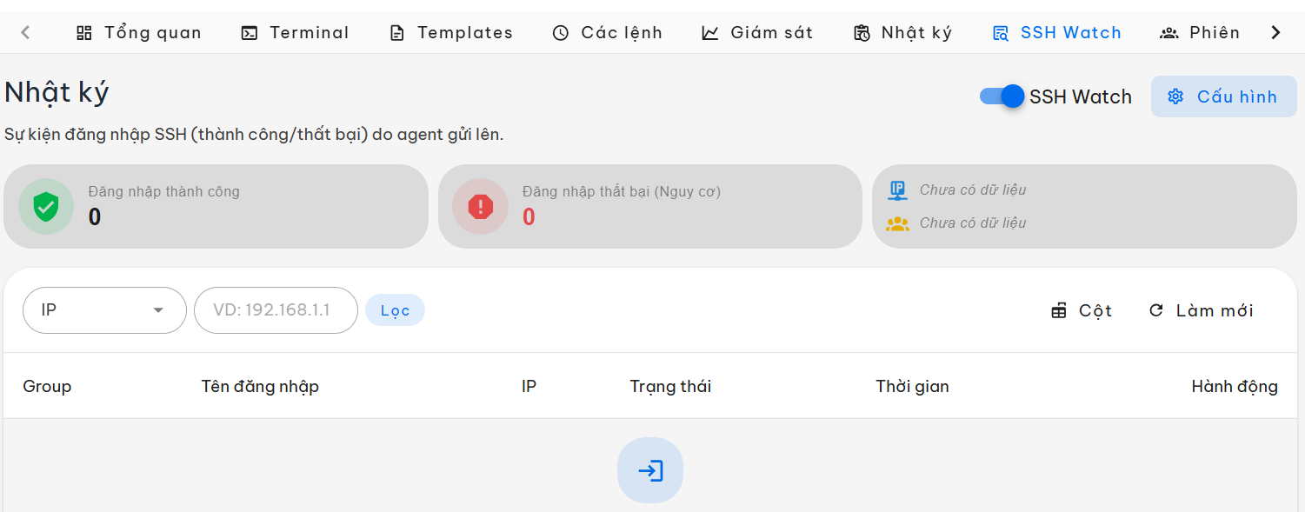Image resolution: width=1305 pixels, height=512 pixels.
Task: Open the Cột column selector
Action: (x=1082, y=310)
